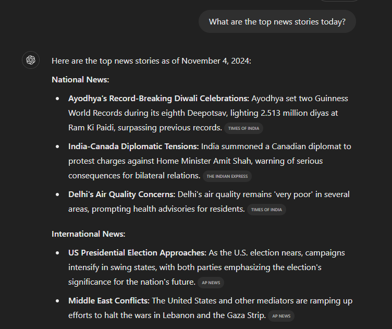Click the ChatGPT logo avatar icon
This screenshot has width=392, height=329.
[31, 60]
